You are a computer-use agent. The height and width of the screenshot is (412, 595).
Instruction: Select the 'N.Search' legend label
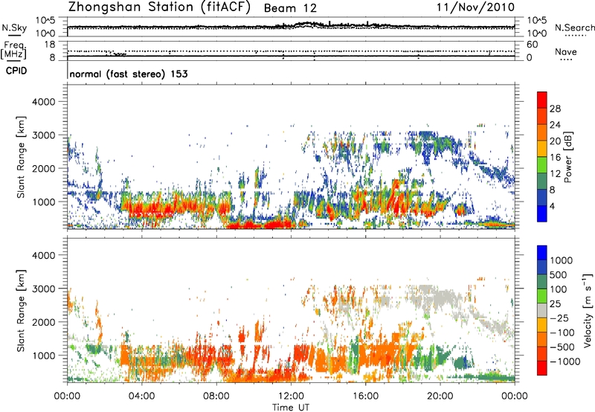click(574, 28)
